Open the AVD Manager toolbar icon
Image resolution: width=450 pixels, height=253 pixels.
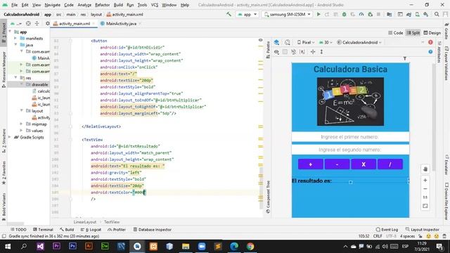[417, 14]
